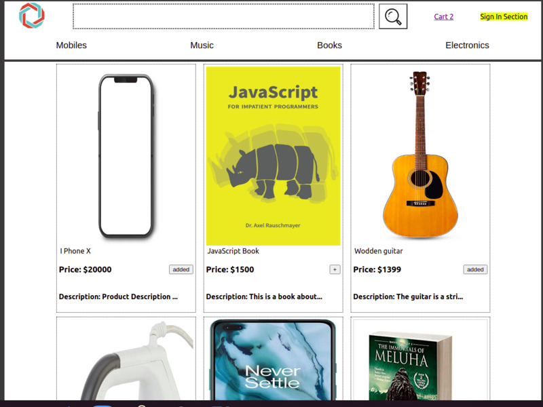Open the Cart 2 link
The height and width of the screenshot is (407, 543).
click(444, 16)
